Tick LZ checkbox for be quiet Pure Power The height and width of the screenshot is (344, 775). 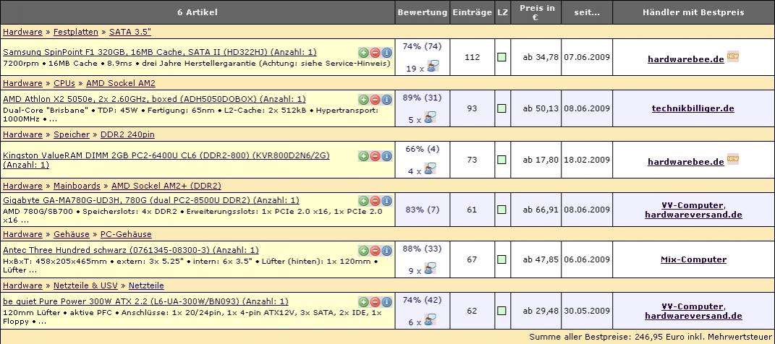(501, 311)
